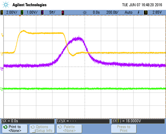
Task: Click the orange trigger position marker
Action: click(20, 16)
